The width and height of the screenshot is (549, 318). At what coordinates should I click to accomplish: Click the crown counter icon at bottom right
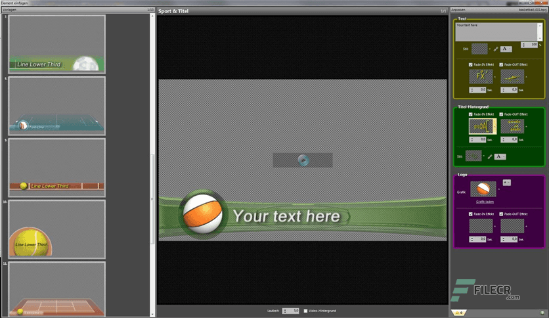point(458,313)
